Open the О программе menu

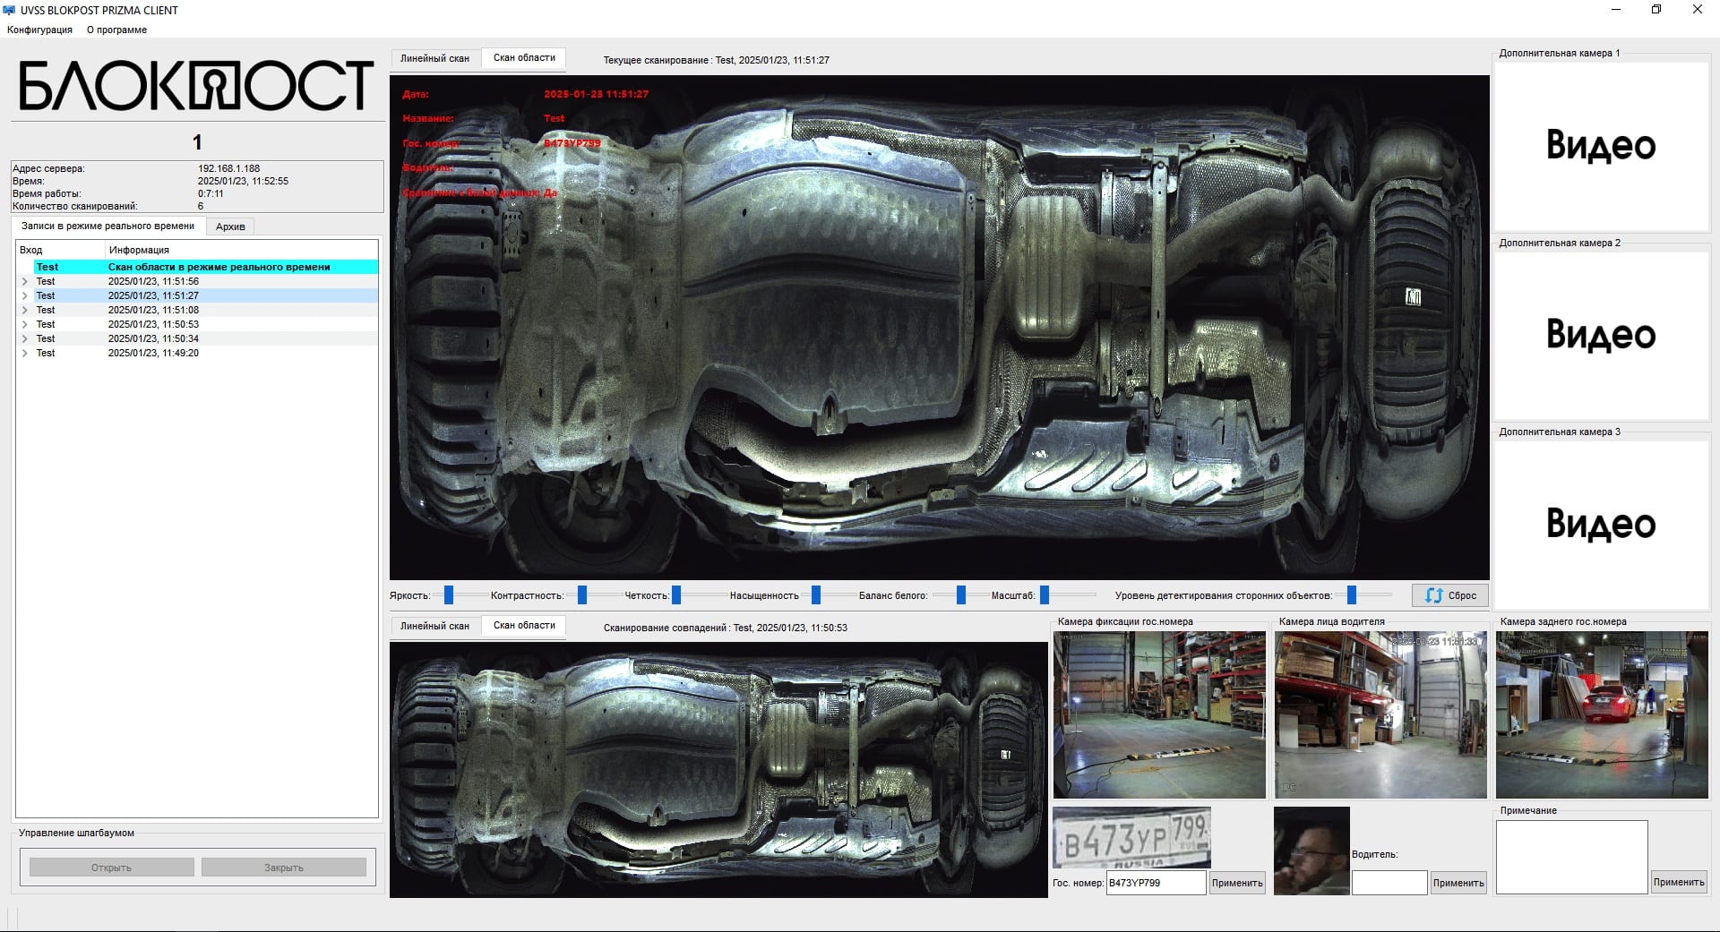click(x=116, y=30)
